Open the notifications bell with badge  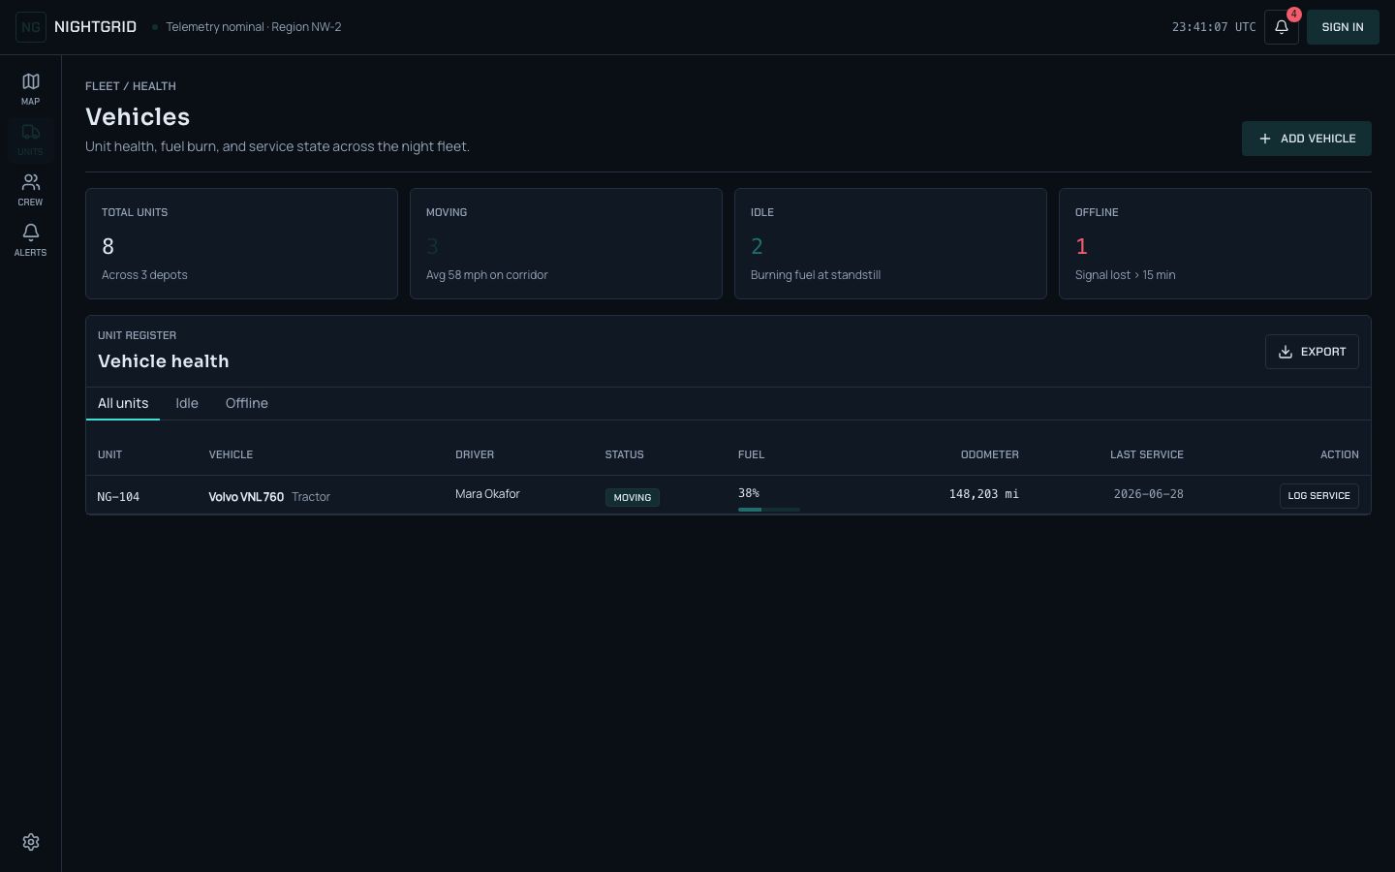coord(1281,27)
